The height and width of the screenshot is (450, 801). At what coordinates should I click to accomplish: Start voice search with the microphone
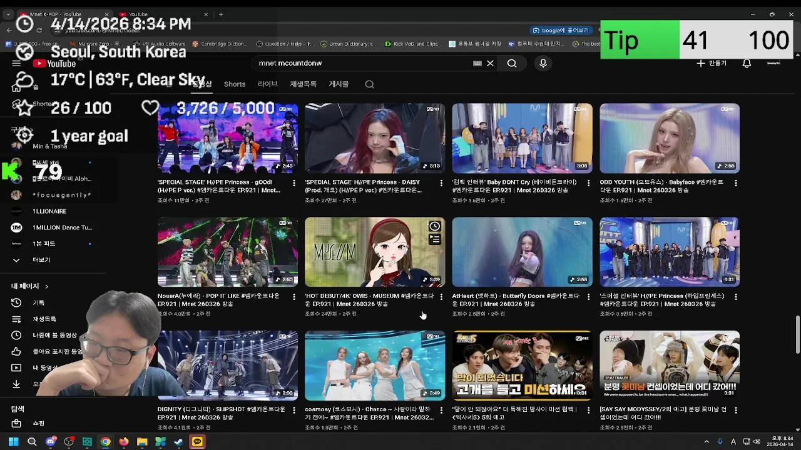tap(543, 63)
